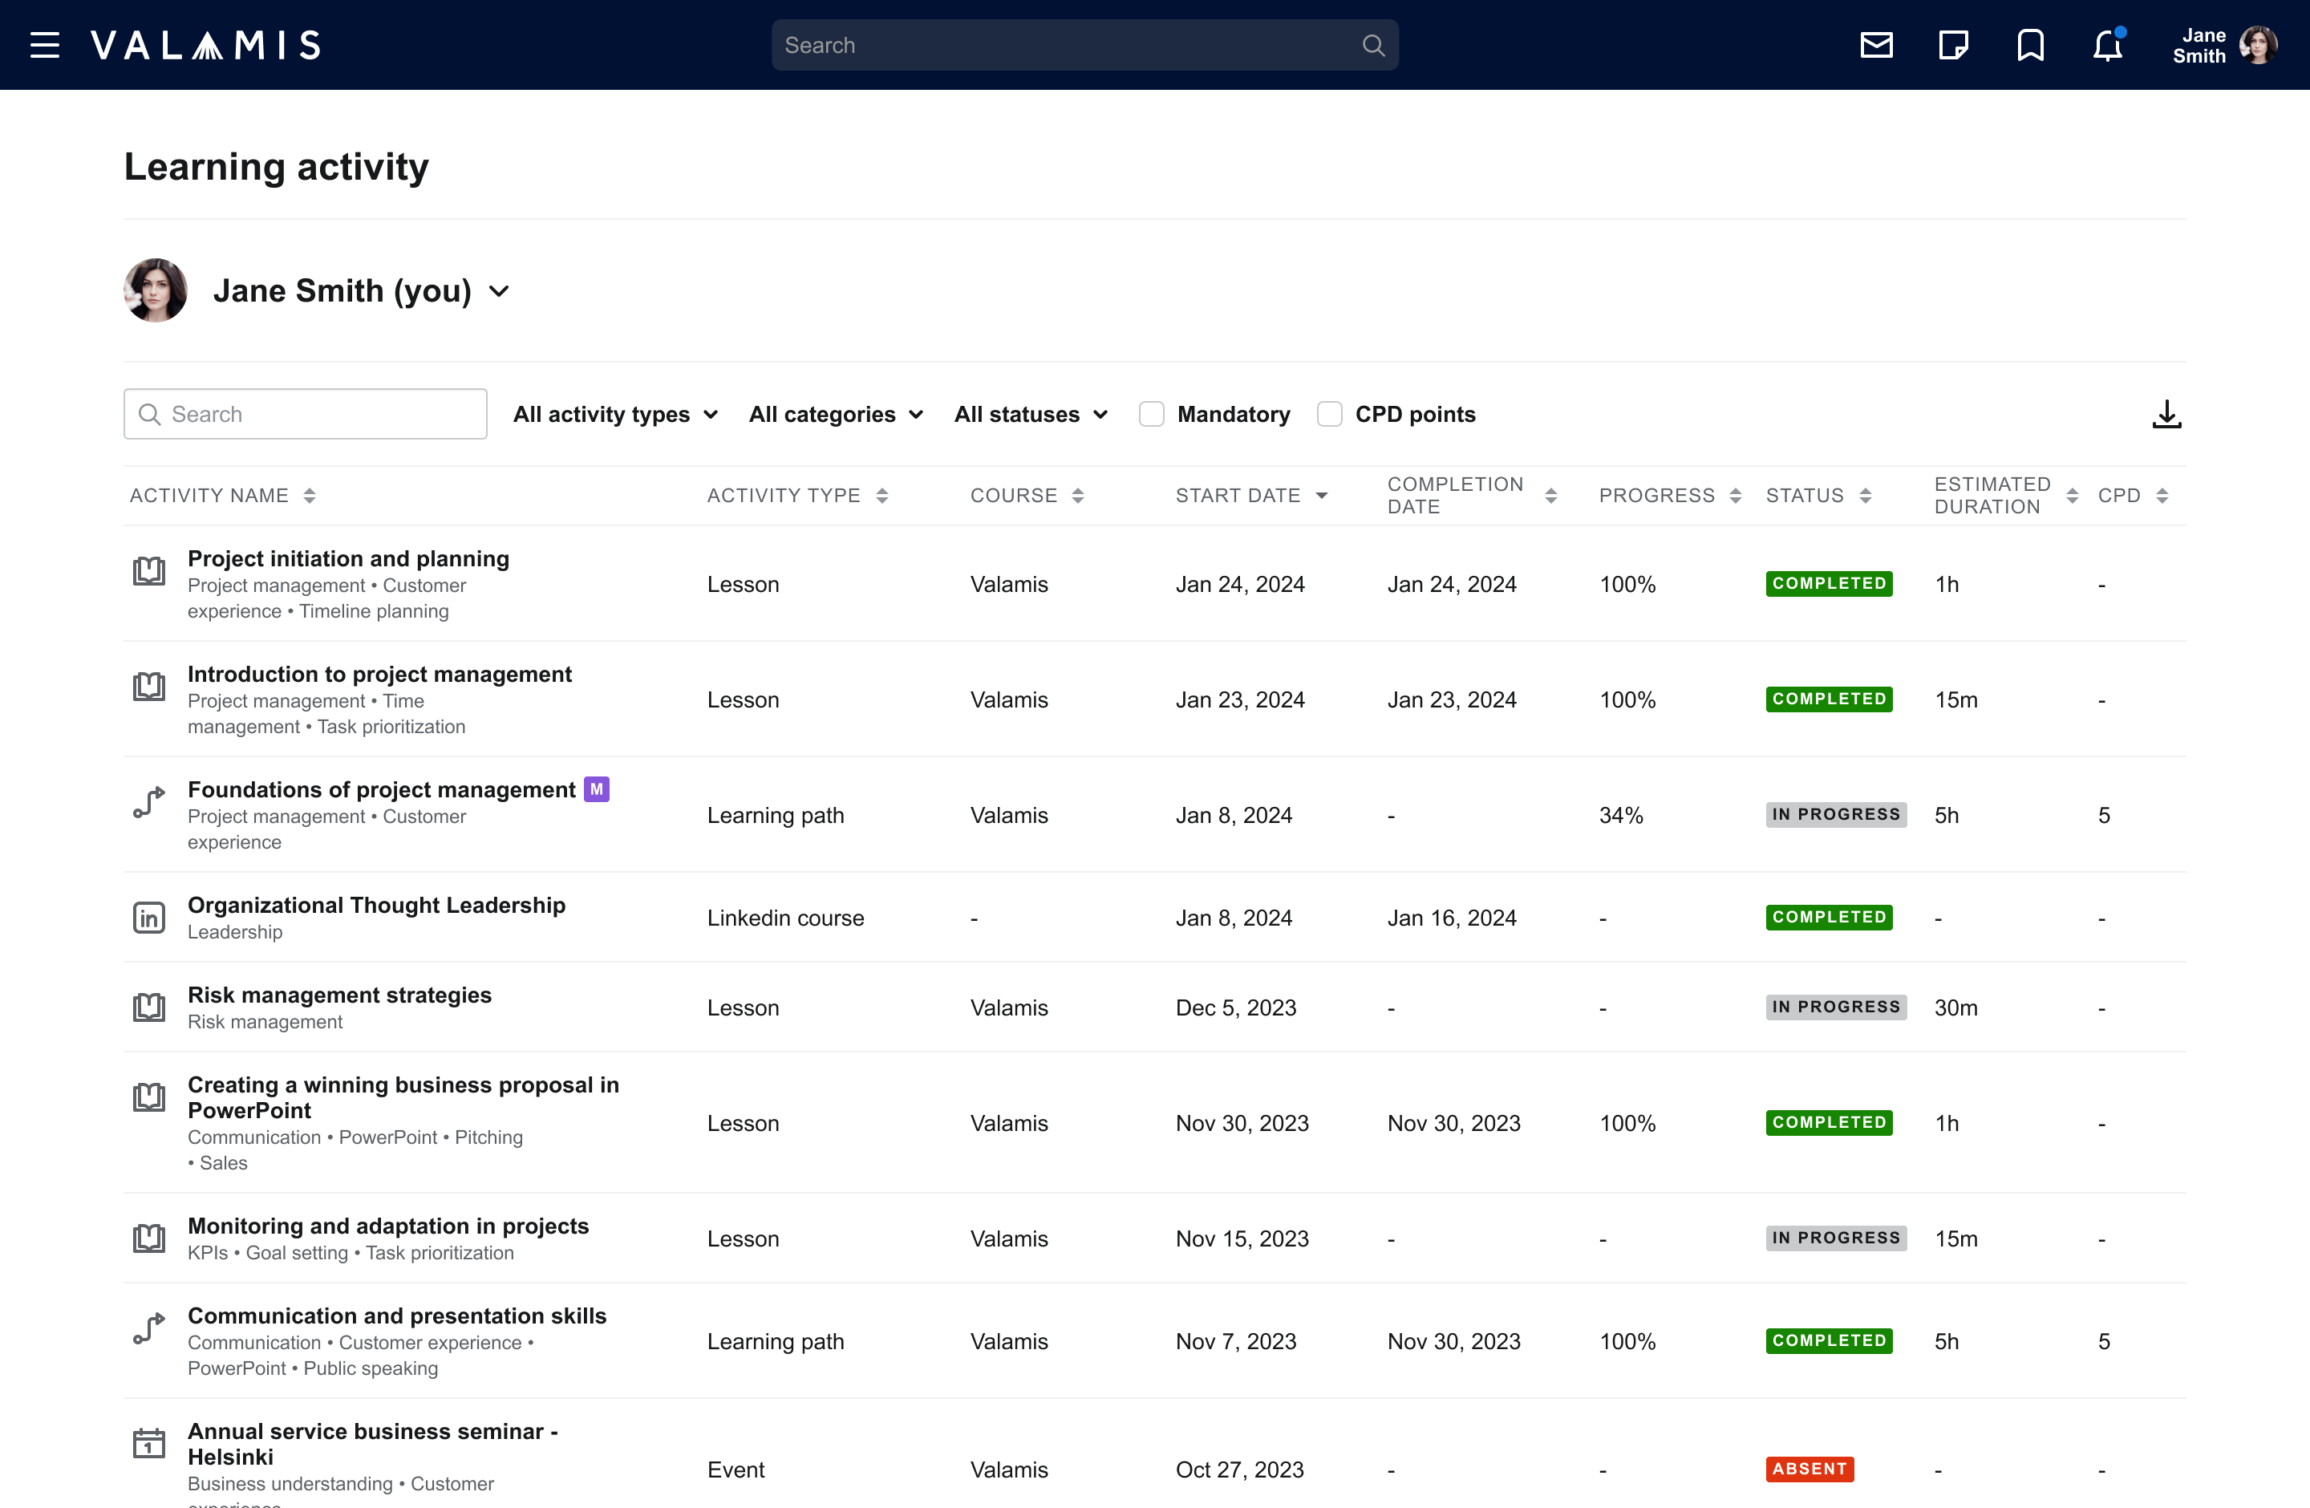Open the notifications bell icon
This screenshot has width=2310, height=1508.
tap(2106, 46)
